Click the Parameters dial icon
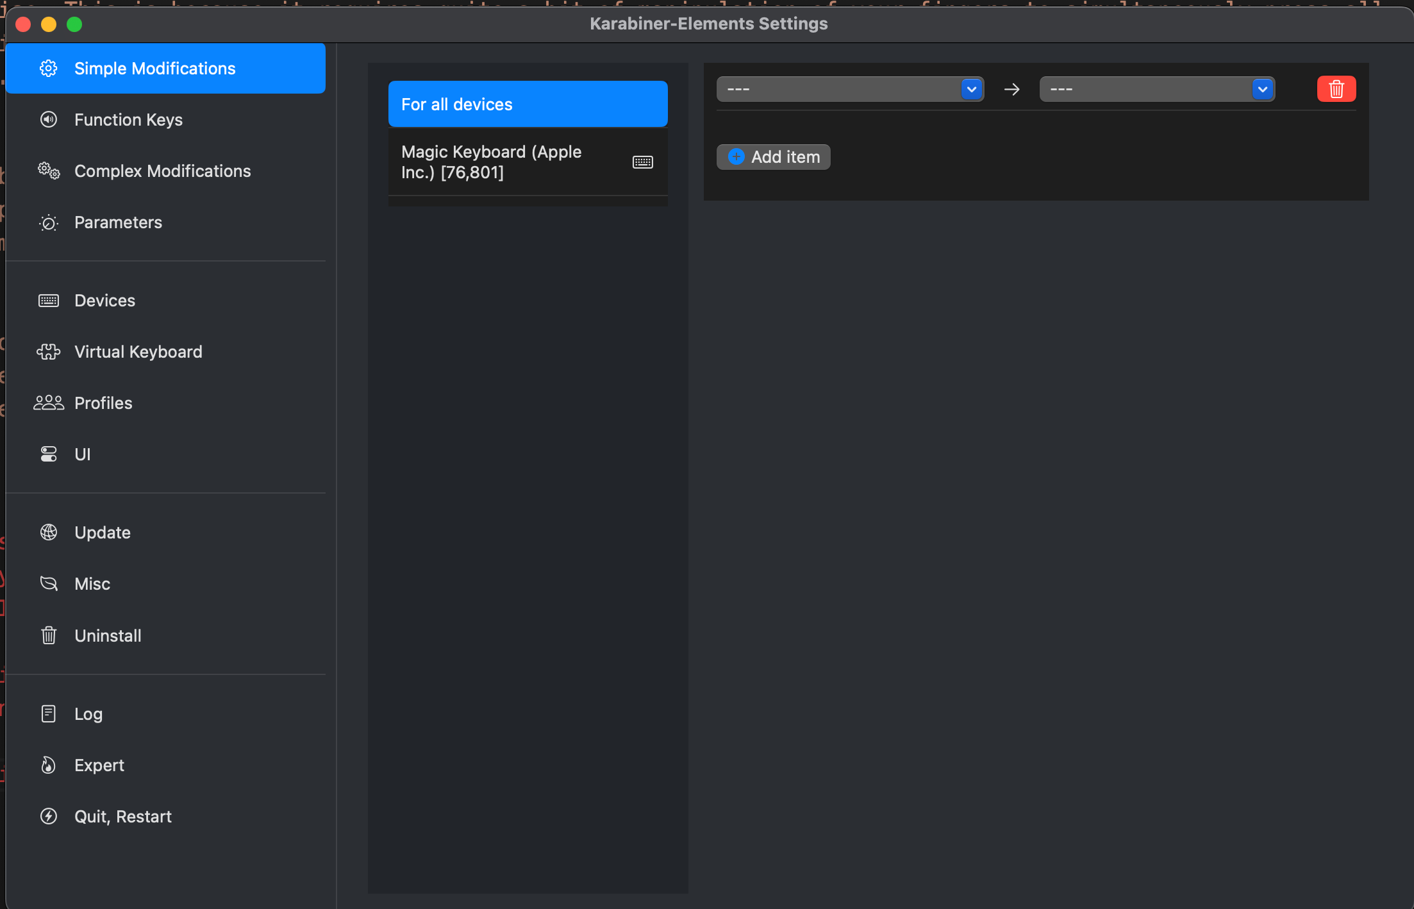Viewport: 1414px width, 909px height. (49, 222)
